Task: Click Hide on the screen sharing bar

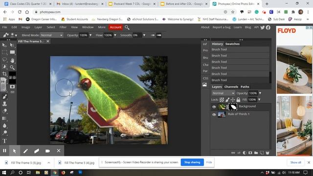Action: pyautogui.click(x=209, y=162)
